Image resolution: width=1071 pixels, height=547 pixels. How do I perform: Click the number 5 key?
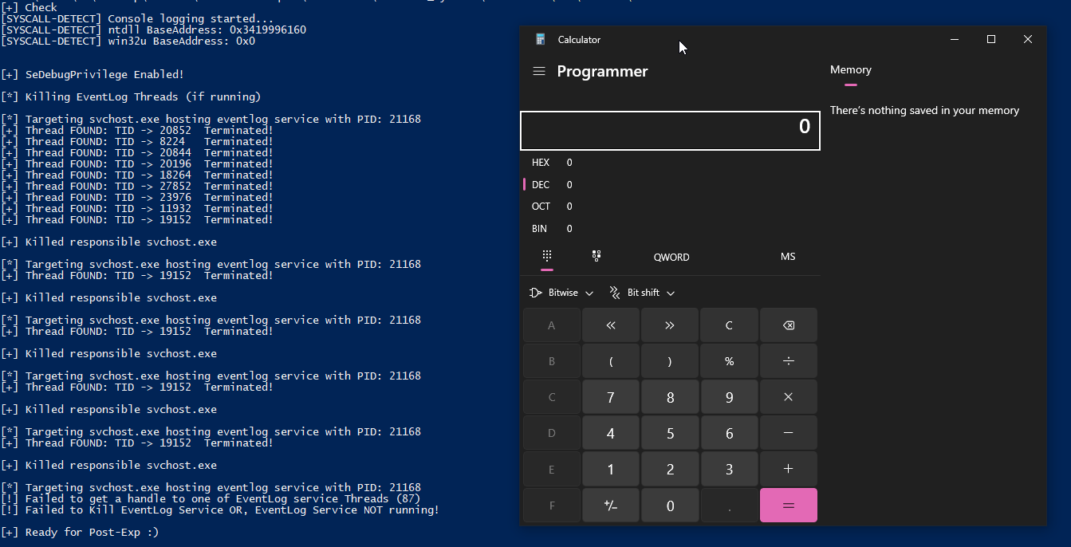[670, 433]
